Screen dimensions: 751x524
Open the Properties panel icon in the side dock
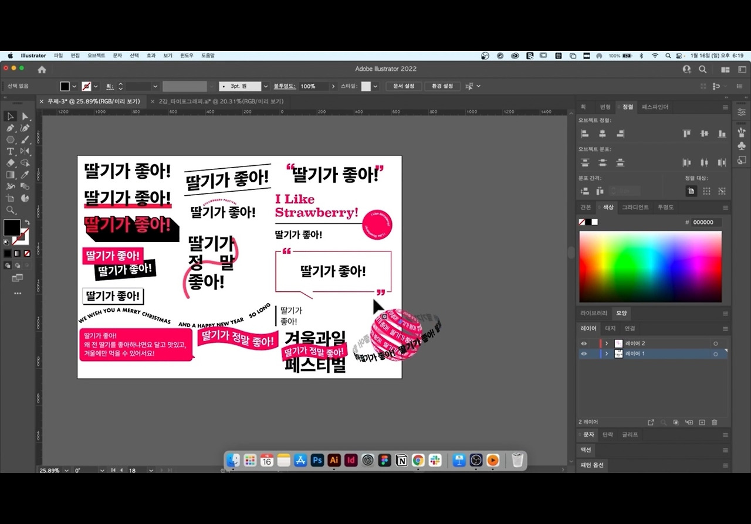tap(742, 112)
